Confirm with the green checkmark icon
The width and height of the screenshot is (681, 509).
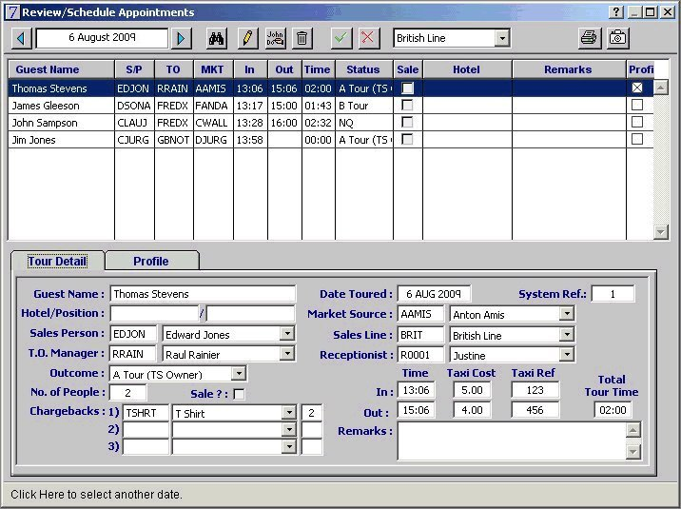click(x=341, y=38)
